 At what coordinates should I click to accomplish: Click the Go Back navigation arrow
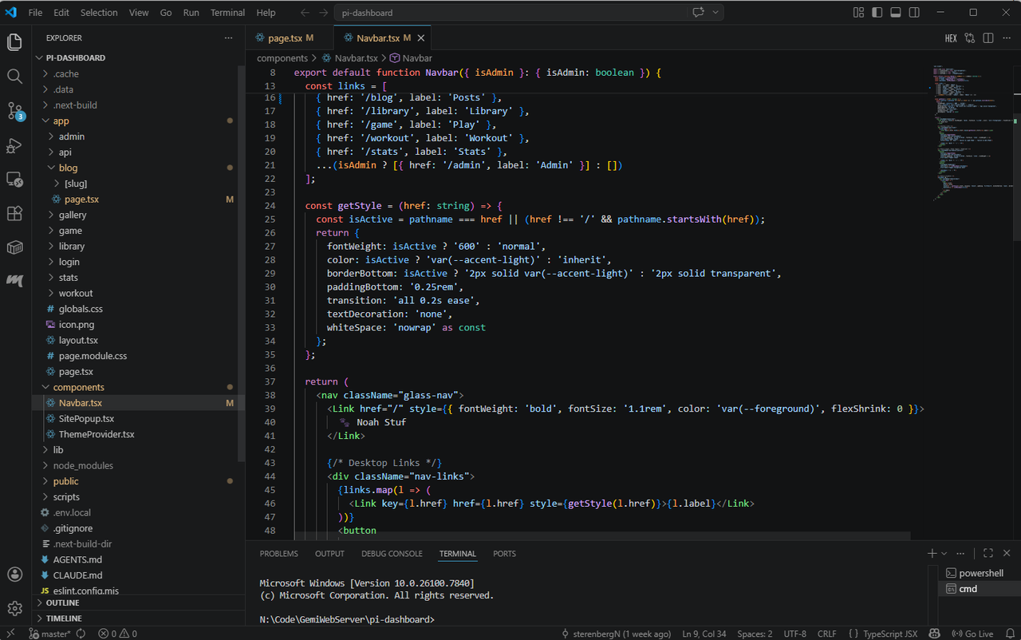tap(306, 13)
